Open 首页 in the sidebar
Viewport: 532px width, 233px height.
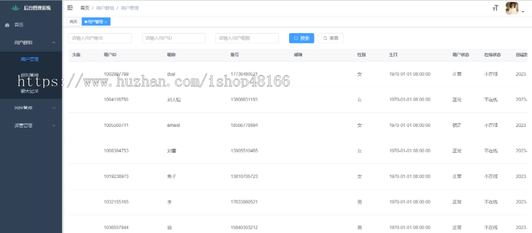(x=19, y=25)
